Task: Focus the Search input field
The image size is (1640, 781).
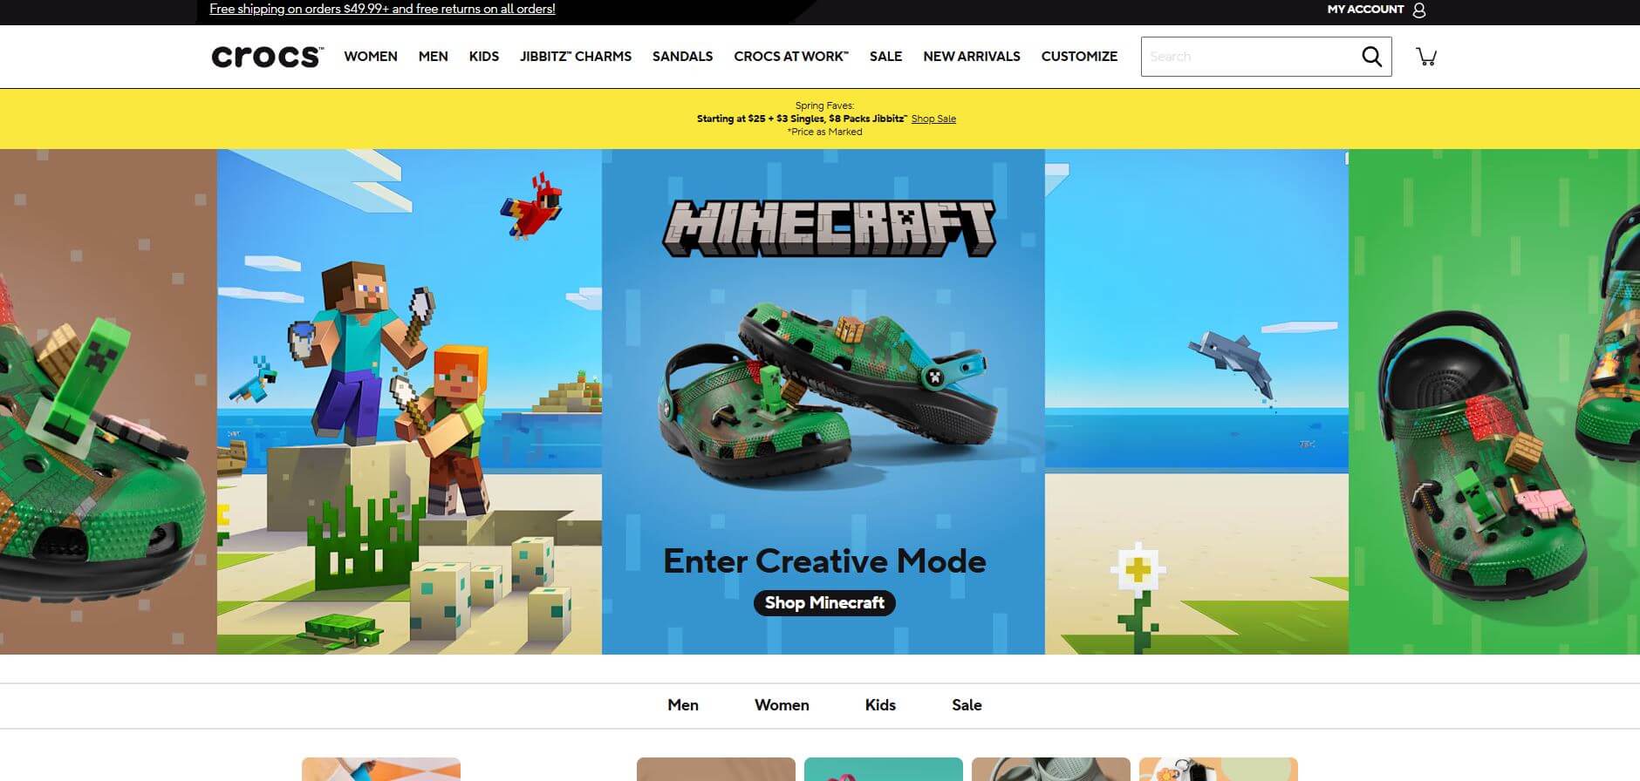Action: click(1247, 57)
